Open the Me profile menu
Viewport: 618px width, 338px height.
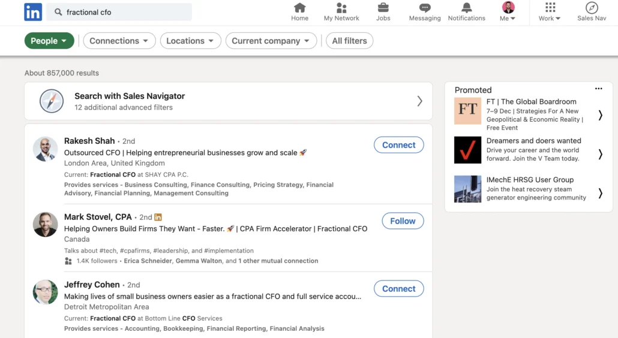coord(508,12)
